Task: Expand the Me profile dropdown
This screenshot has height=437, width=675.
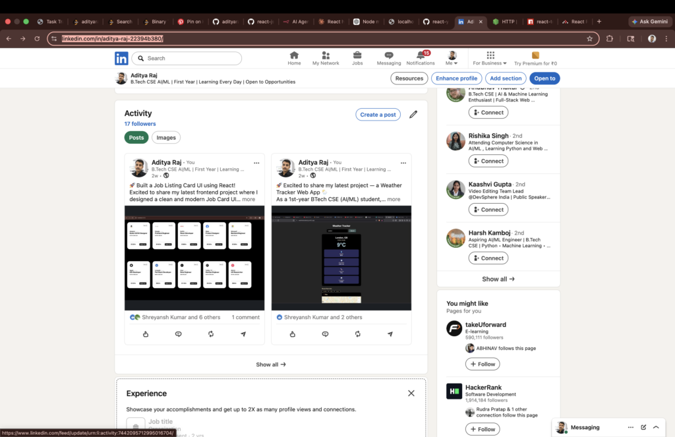Action: [452, 58]
